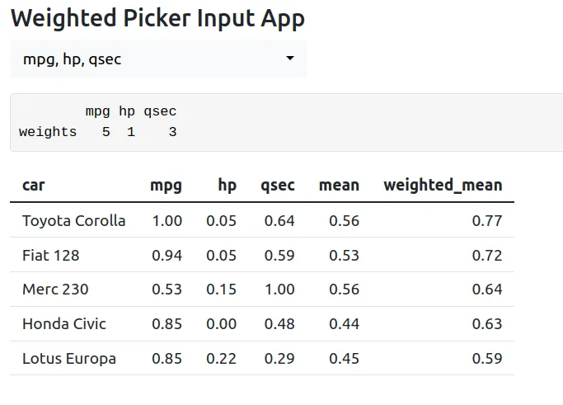The height and width of the screenshot is (405, 563).
Task: Click the hp table column header
Action: 227,185
